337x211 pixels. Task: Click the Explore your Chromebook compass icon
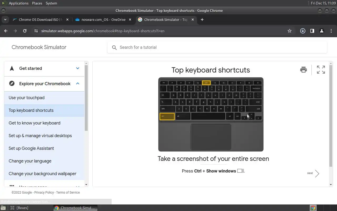[x=12, y=84]
